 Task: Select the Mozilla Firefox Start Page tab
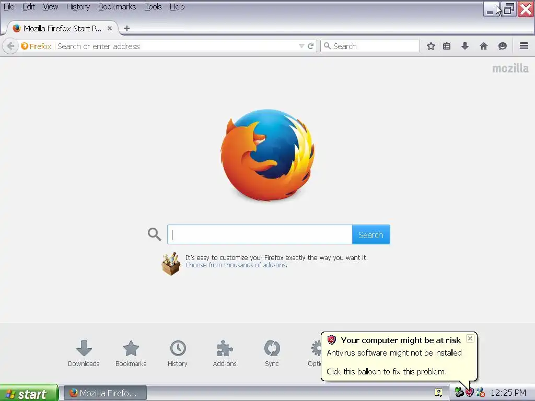coord(62,28)
